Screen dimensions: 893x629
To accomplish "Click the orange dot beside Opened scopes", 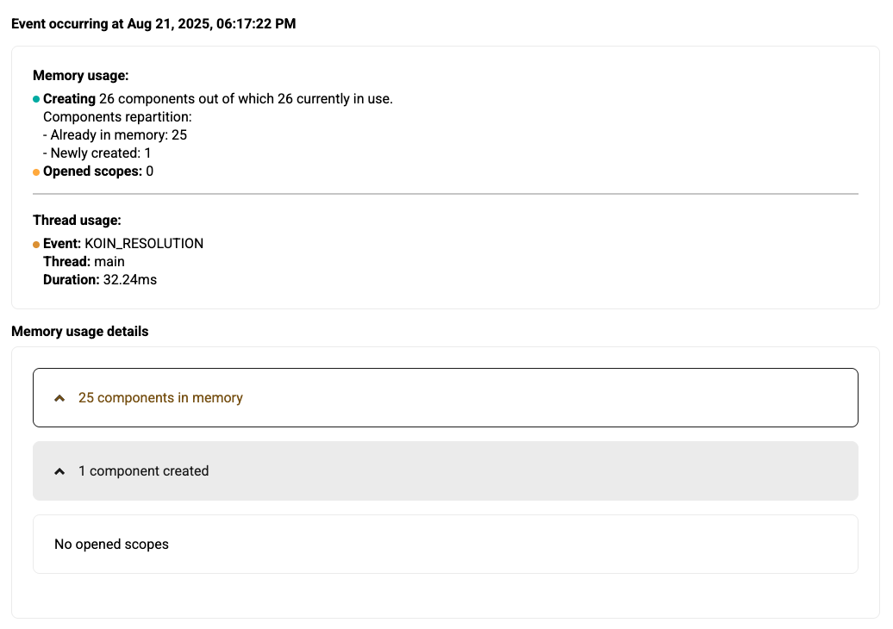I will pyautogui.click(x=36, y=172).
